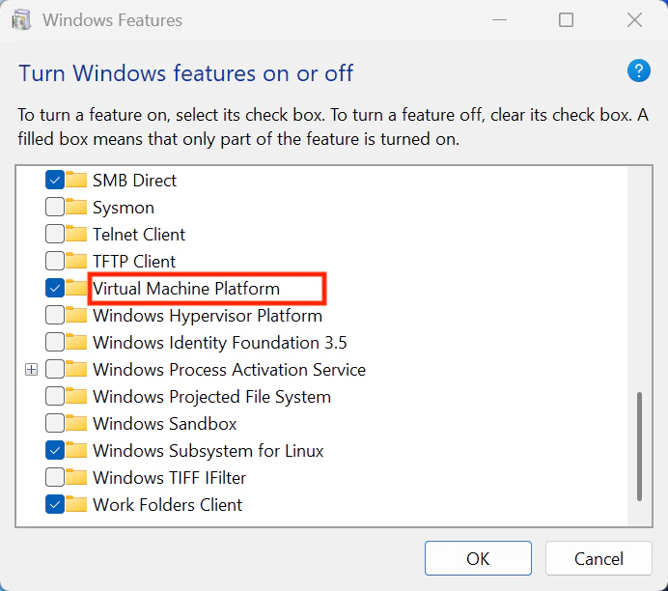Screen dimensions: 668x591
Task: Select the Windows TIFF IFilter label
Action: click(169, 478)
